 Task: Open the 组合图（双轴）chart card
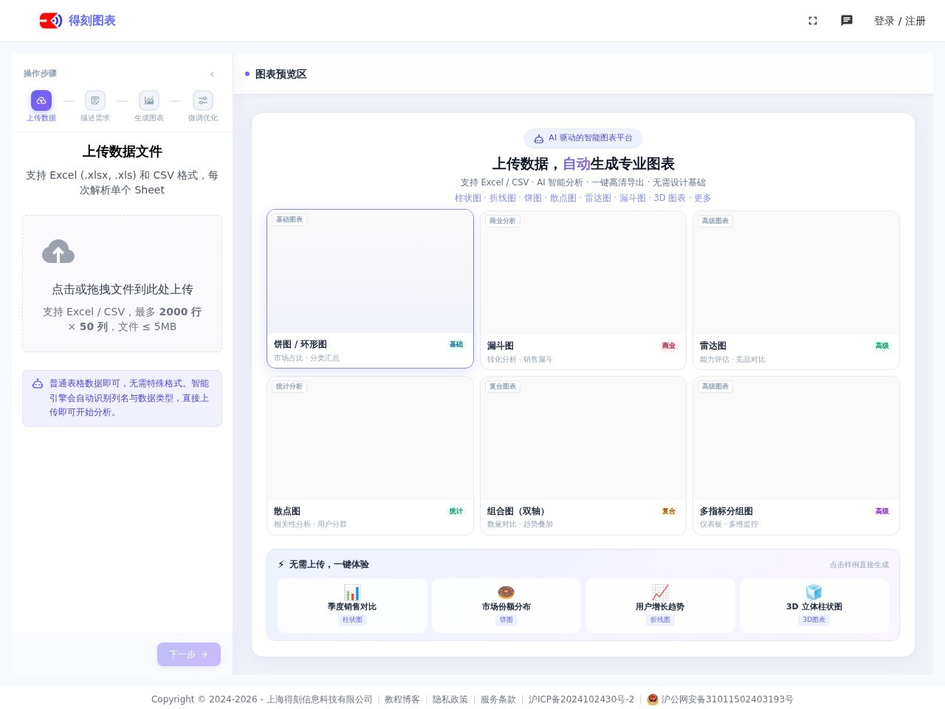(x=583, y=456)
